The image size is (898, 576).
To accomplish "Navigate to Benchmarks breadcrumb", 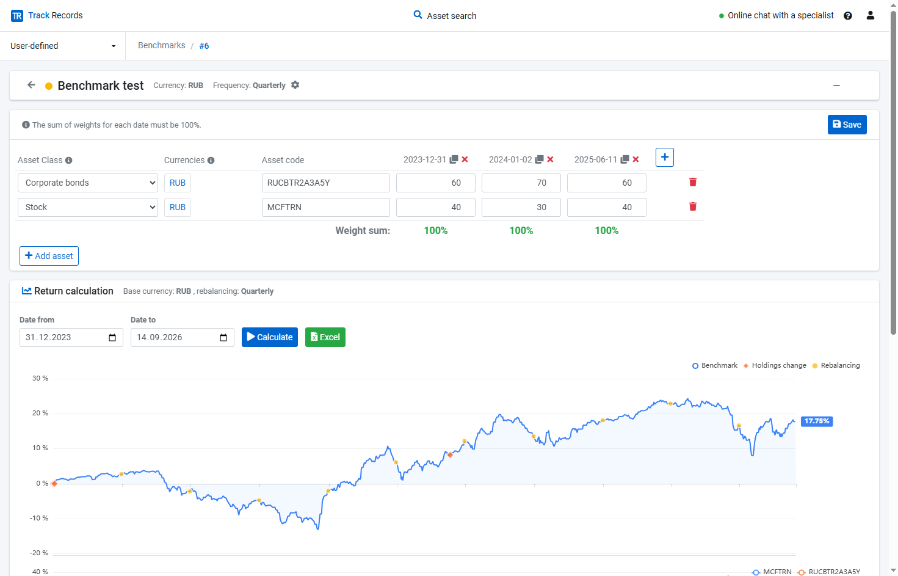I will click(162, 45).
